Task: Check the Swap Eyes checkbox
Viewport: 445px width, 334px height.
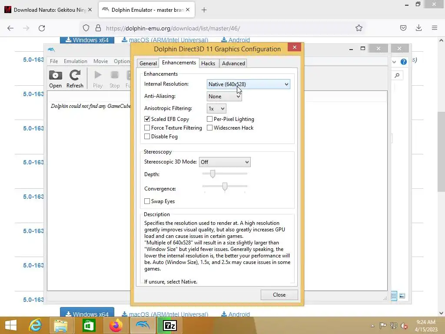Action: coord(147,201)
